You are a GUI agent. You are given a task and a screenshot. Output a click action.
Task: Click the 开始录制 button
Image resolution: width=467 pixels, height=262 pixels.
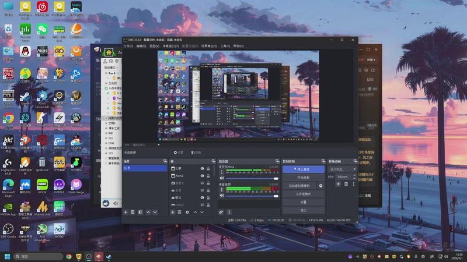[x=303, y=177]
